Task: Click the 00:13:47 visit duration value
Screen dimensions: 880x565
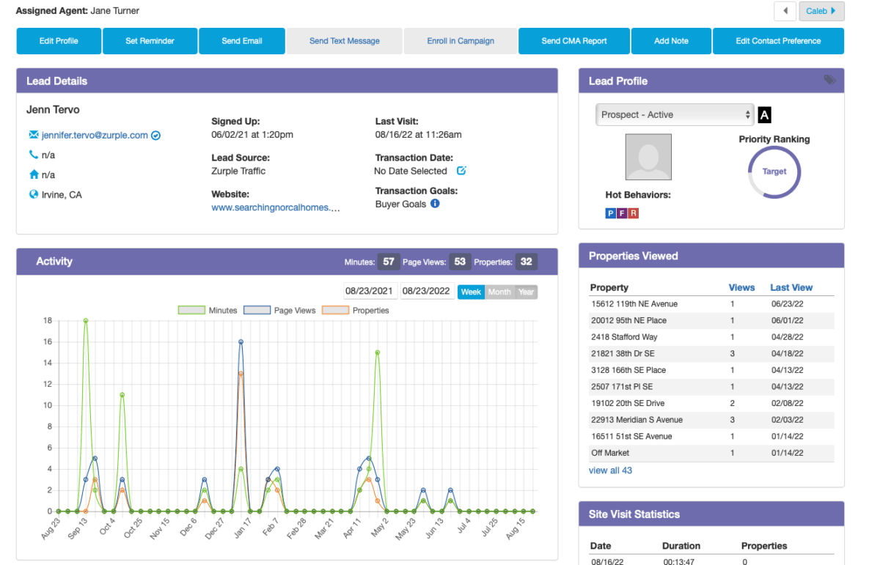Action: pyautogui.click(x=679, y=561)
